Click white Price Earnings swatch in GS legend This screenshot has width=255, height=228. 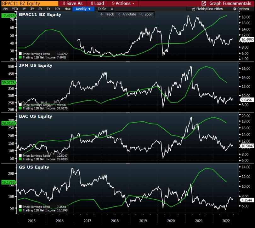pyautogui.click(x=20, y=207)
